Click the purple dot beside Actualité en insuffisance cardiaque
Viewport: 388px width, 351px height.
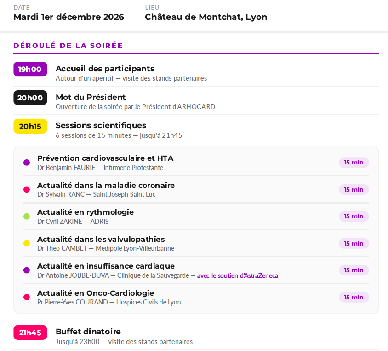[27, 270]
